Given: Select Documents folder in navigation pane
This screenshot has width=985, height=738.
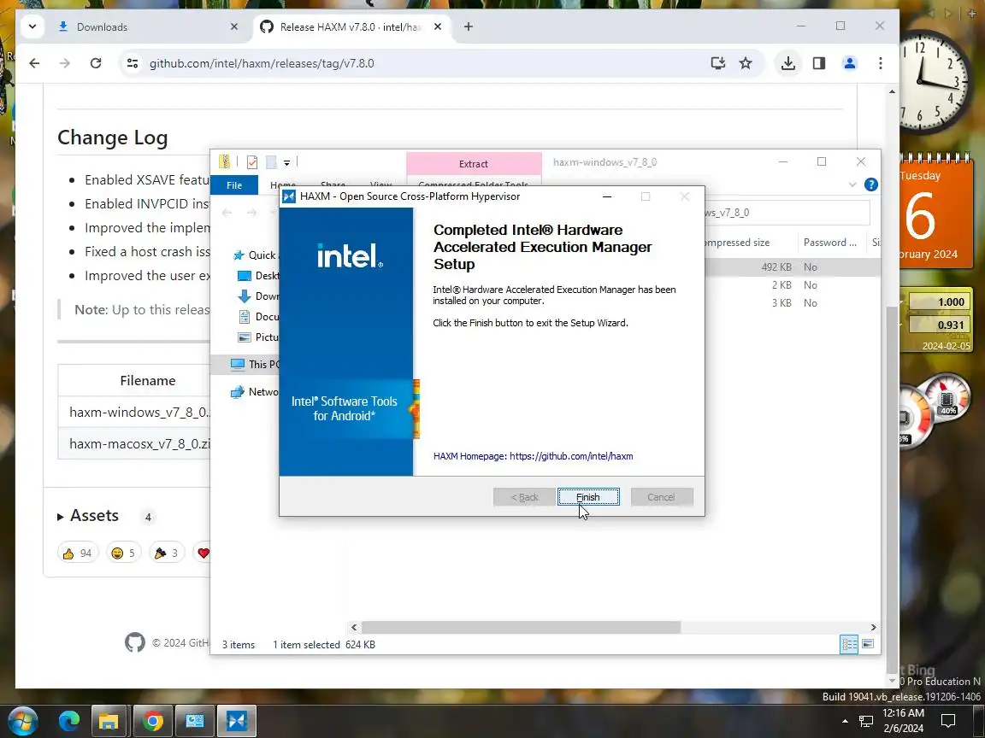Looking at the screenshot, I should 257,317.
